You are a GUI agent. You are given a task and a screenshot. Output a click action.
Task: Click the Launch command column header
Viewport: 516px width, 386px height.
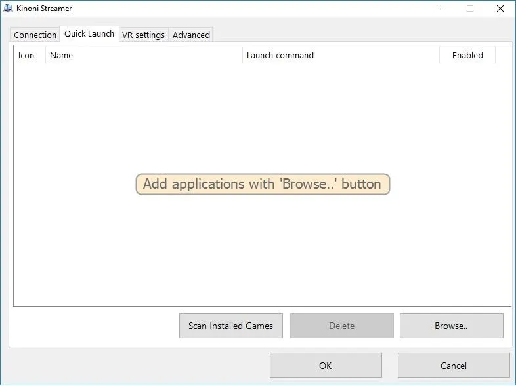[341, 55]
